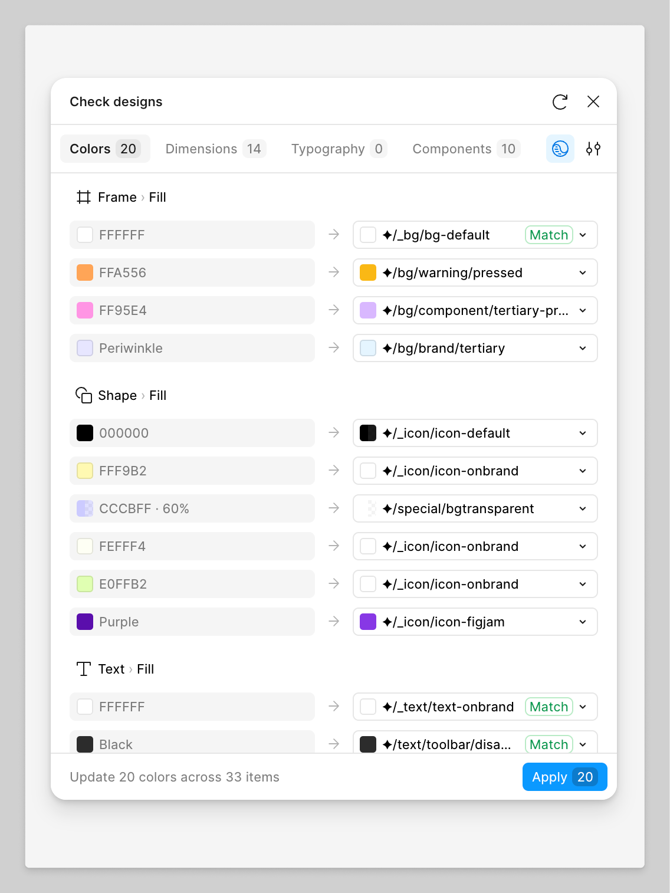Image resolution: width=670 pixels, height=893 pixels.
Task: Click the FFA556 orange color swatch
Action: click(x=85, y=273)
